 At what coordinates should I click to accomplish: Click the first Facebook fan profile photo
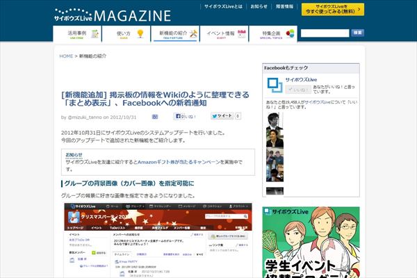275,121
